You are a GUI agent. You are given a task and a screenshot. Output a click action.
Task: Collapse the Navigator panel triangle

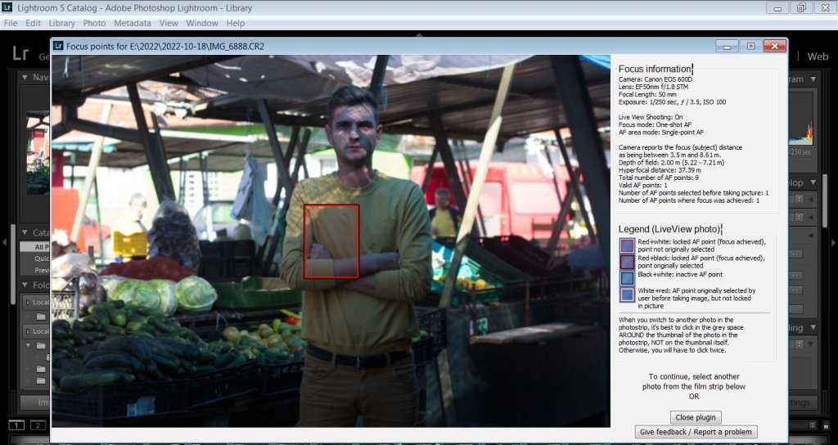(x=25, y=78)
